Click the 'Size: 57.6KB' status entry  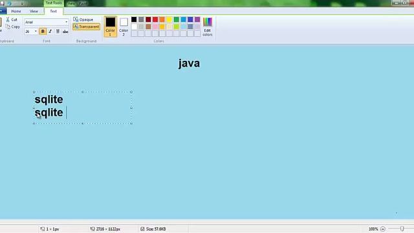[x=153, y=229]
